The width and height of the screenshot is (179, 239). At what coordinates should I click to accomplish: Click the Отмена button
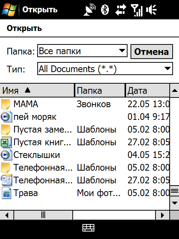click(152, 52)
